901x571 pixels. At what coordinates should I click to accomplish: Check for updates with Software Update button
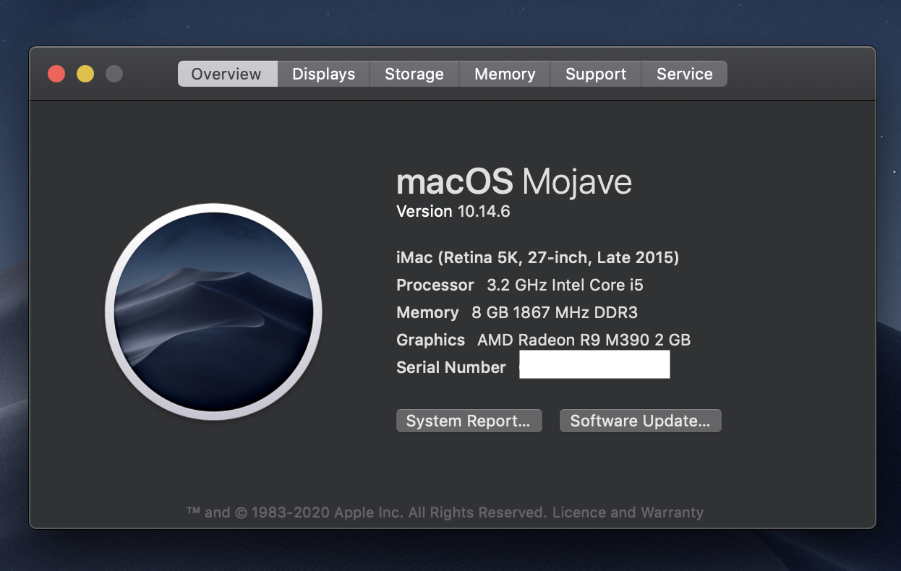point(641,421)
